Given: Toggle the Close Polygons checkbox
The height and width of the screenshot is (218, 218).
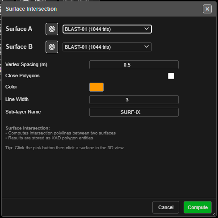Looking at the screenshot, I should pyautogui.click(x=171, y=76).
